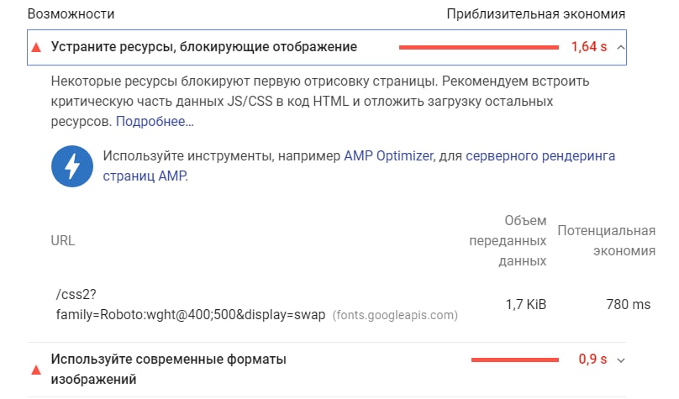Open the "Подробнее…" link
The image size is (679, 399).
click(x=155, y=122)
